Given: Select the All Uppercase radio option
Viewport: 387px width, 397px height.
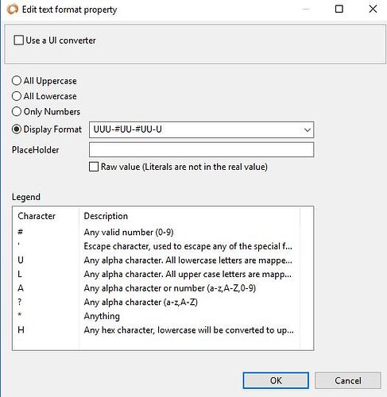Looking at the screenshot, I should point(17,80).
